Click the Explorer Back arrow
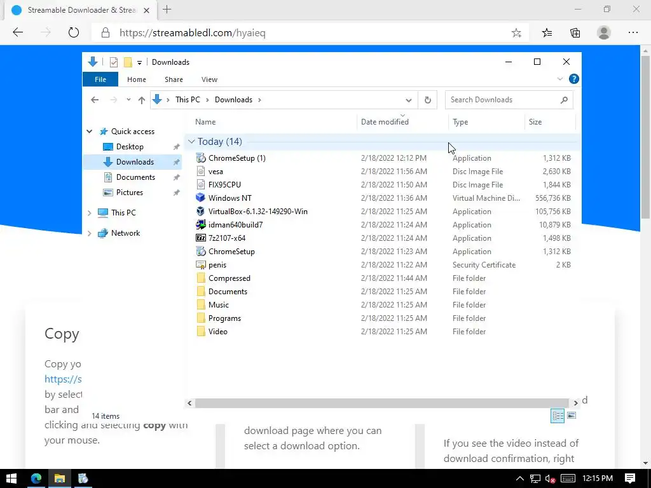 95,100
